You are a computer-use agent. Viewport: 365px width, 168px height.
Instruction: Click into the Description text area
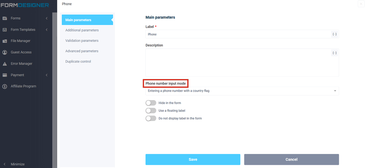pos(236,64)
